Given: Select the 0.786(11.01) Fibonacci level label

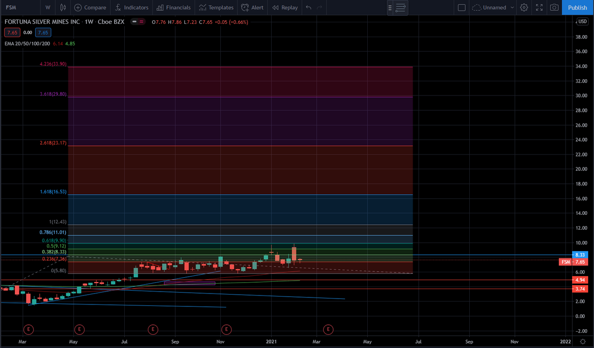Looking at the screenshot, I should point(53,232).
